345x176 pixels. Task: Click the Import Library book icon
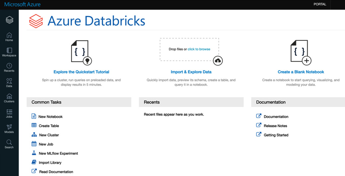[34, 162]
